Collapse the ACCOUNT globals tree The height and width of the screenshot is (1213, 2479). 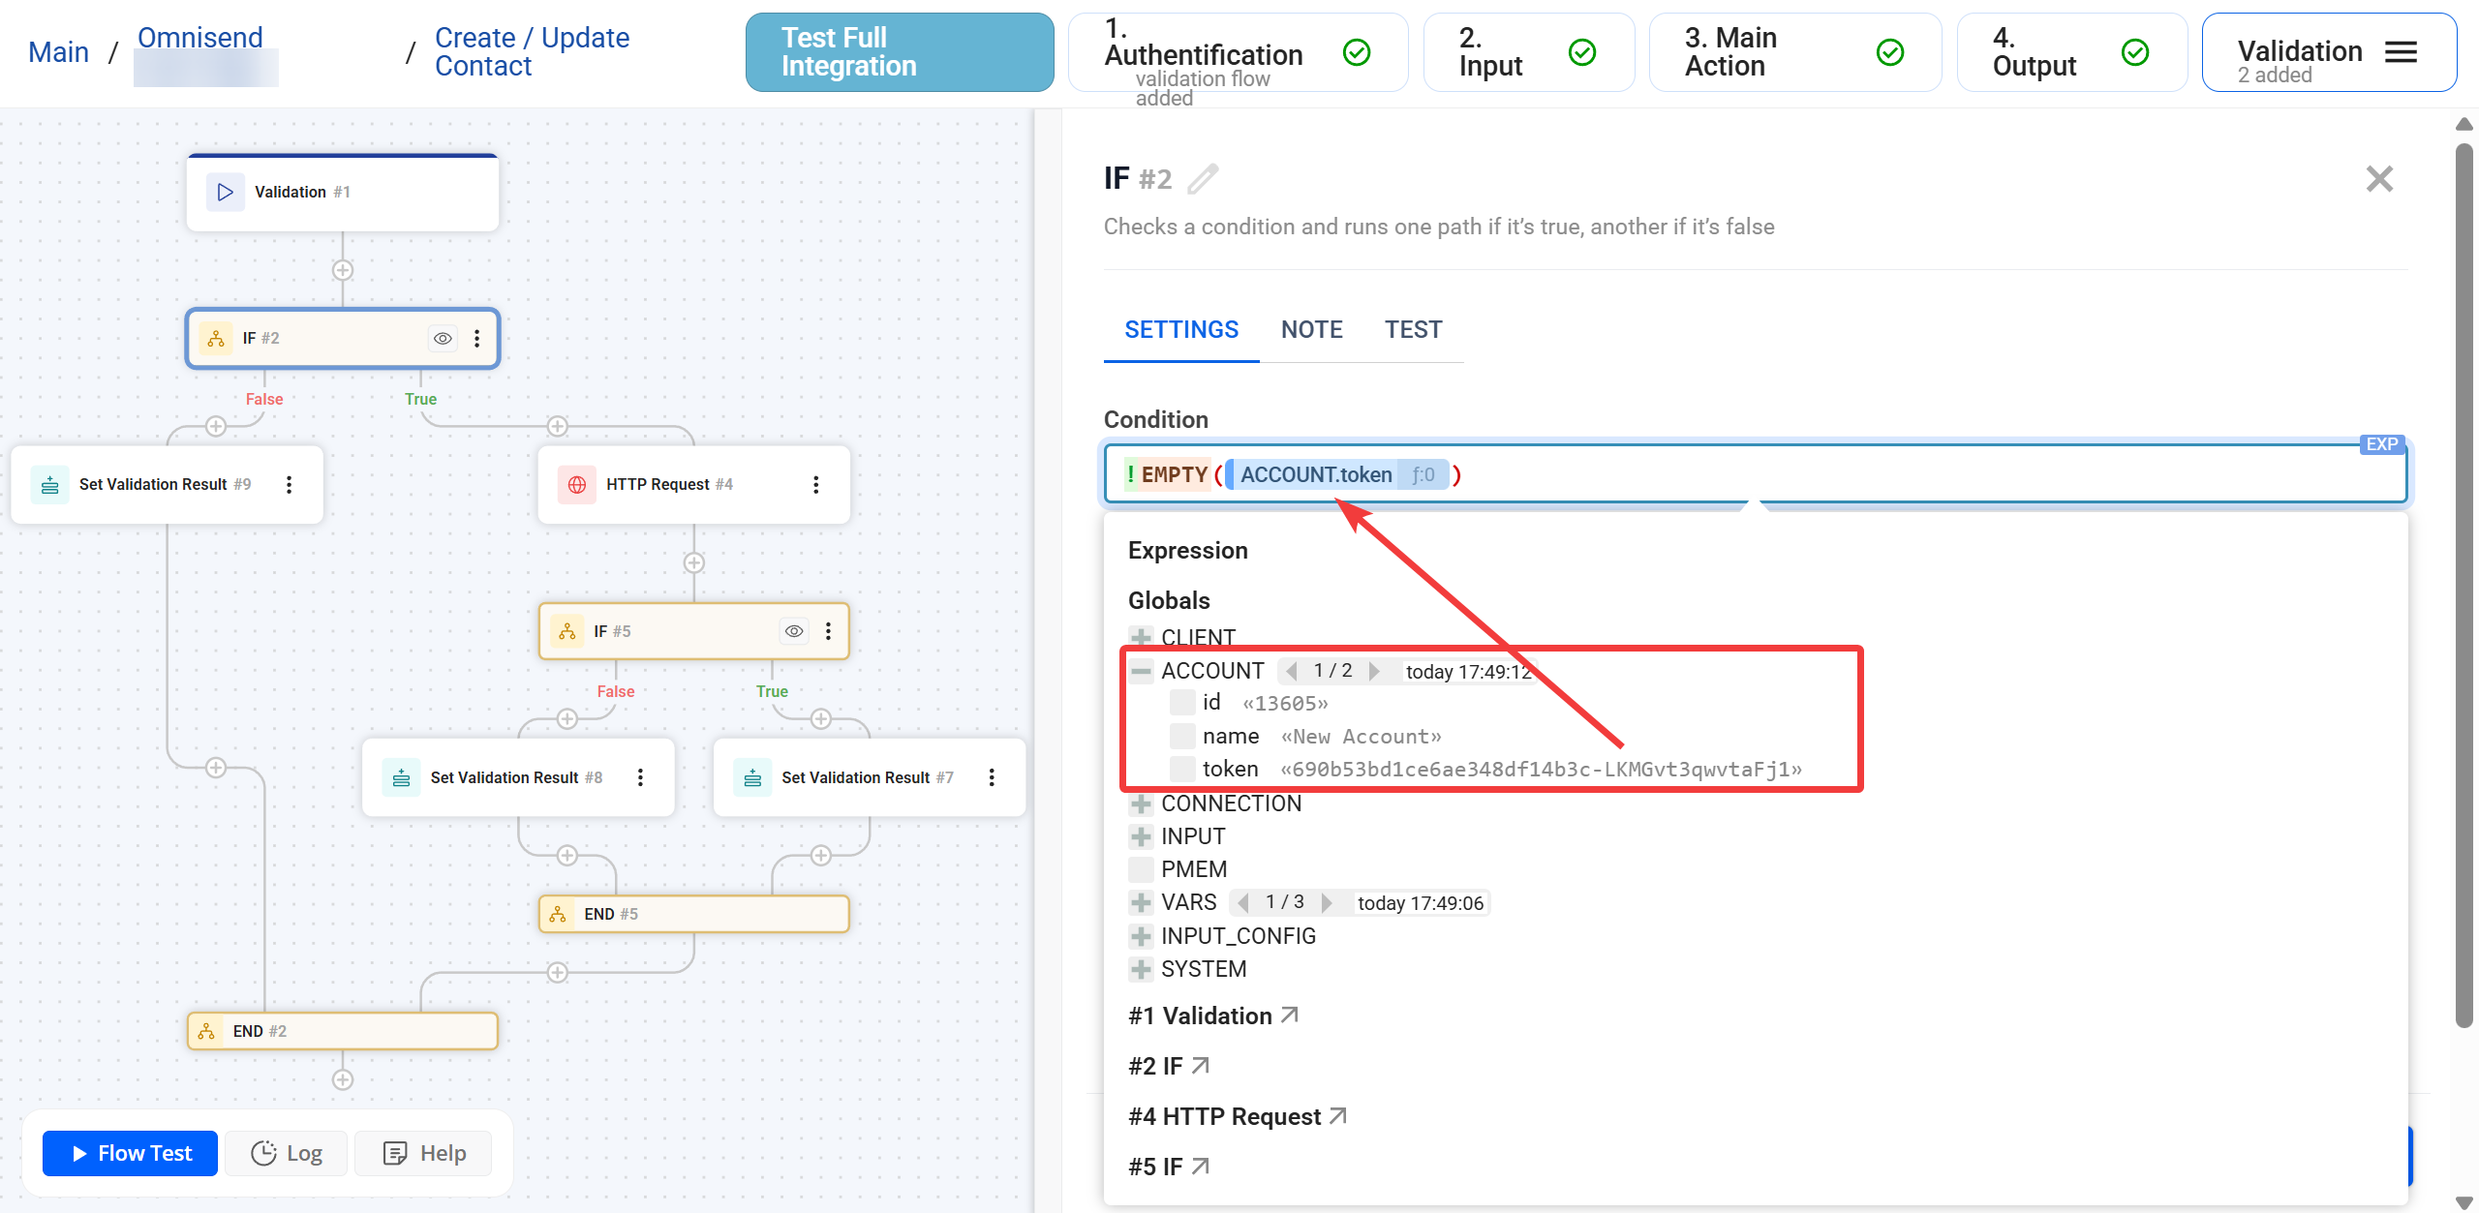coord(1142,670)
